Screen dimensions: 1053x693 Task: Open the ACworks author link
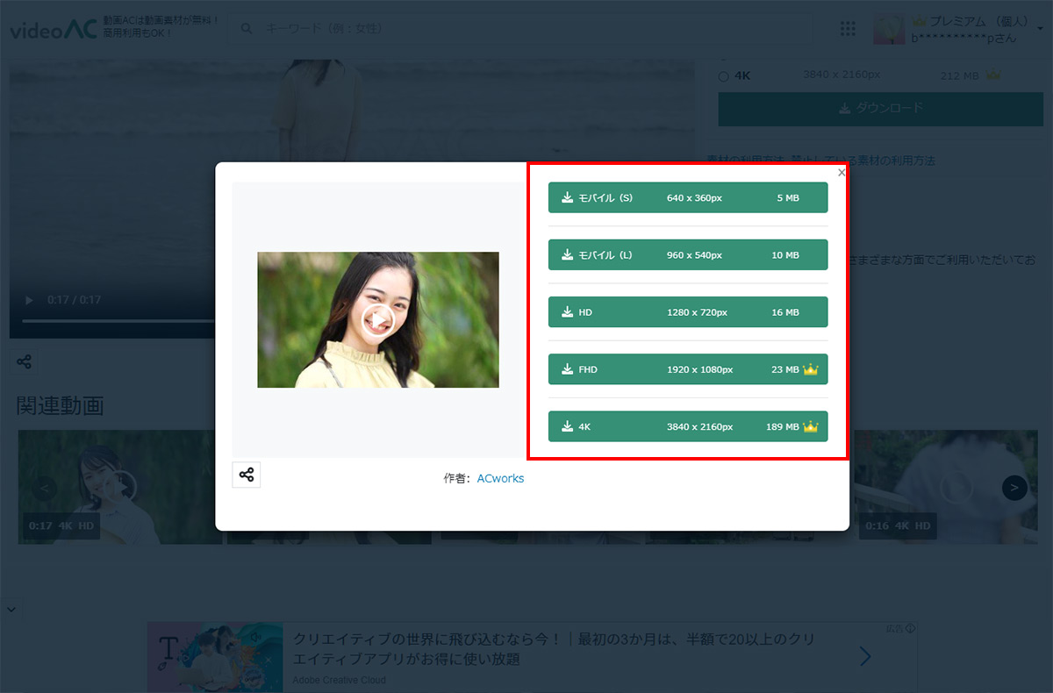(x=500, y=479)
